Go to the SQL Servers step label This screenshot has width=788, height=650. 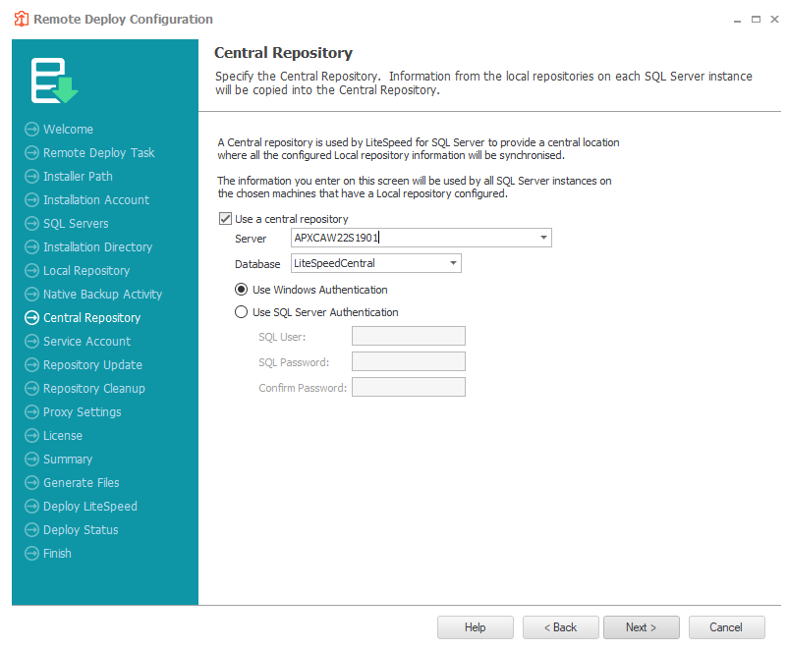click(x=76, y=224)
